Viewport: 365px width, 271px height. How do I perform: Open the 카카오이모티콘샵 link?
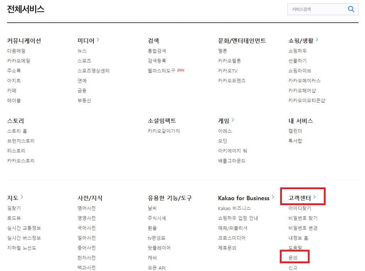(307, 101)
